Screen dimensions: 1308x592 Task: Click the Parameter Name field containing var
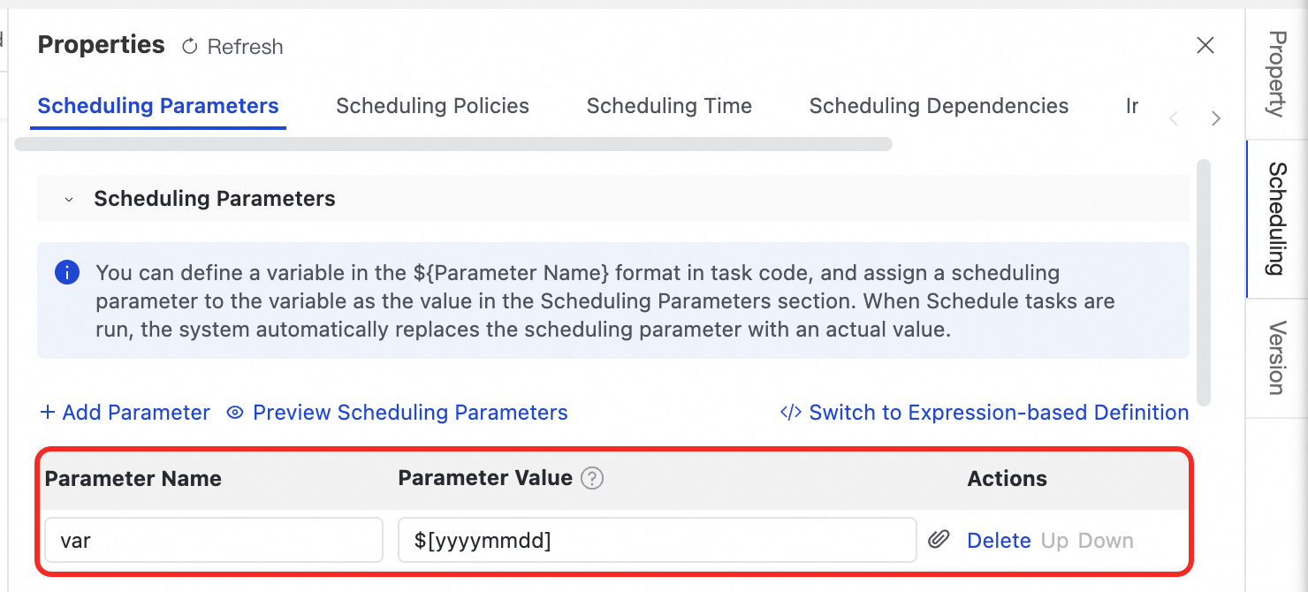(213, 540)
